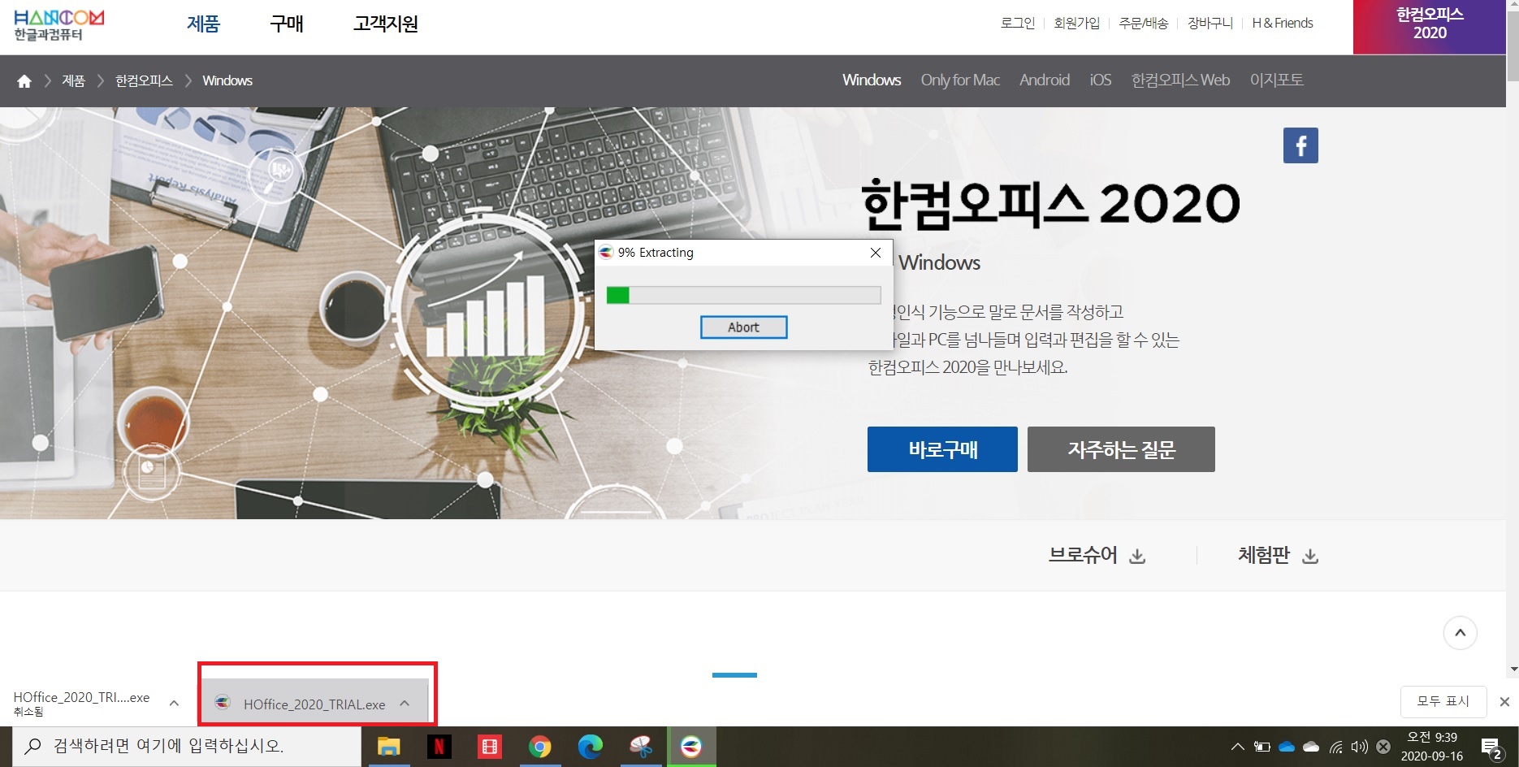Close the downloads bar with X
This screenshot has height=767, width=1519.
pyautogui.click(x=1504, y=702)
